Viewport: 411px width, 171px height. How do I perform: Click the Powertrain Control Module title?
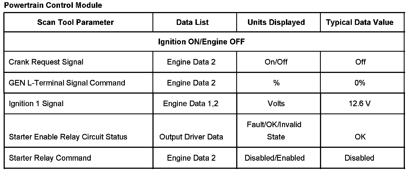pos(53,5)
